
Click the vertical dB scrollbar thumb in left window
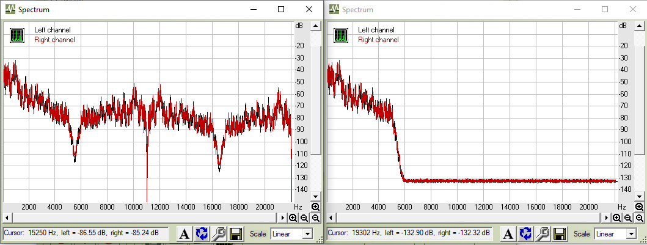pyautogui.click(x=315, y=101)
